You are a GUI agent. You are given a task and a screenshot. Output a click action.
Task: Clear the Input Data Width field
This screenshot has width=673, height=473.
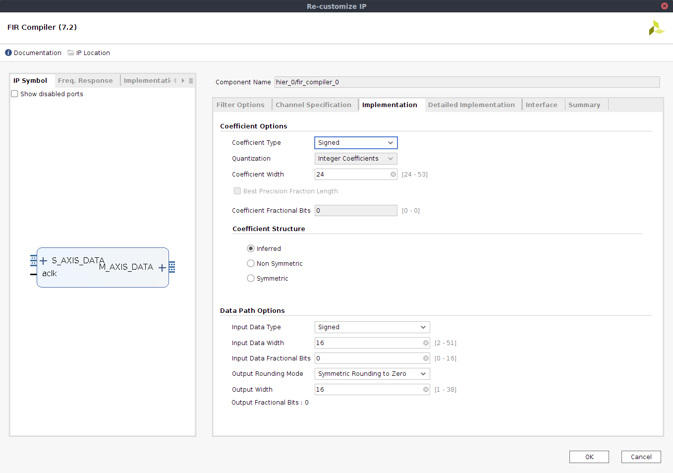(426, 343)
